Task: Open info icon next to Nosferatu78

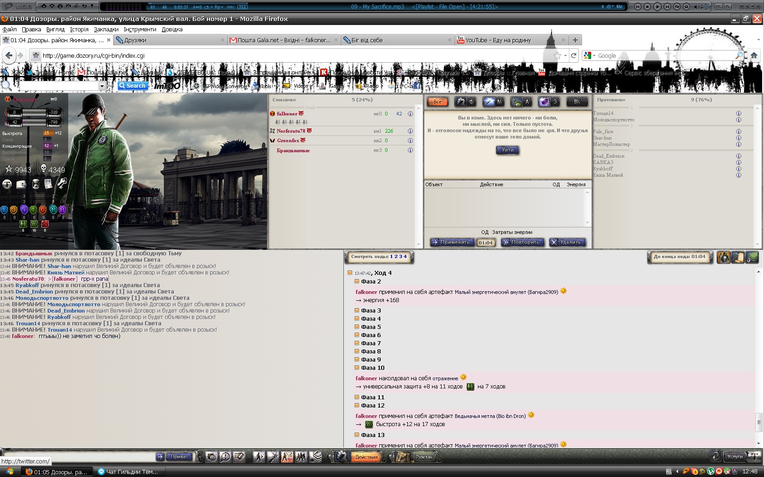Action: (410, 131)
